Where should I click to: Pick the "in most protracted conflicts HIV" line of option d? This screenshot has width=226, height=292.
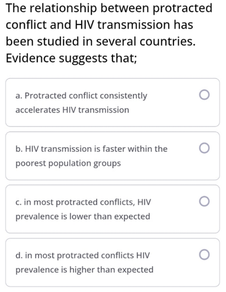(x=87, y=256)
